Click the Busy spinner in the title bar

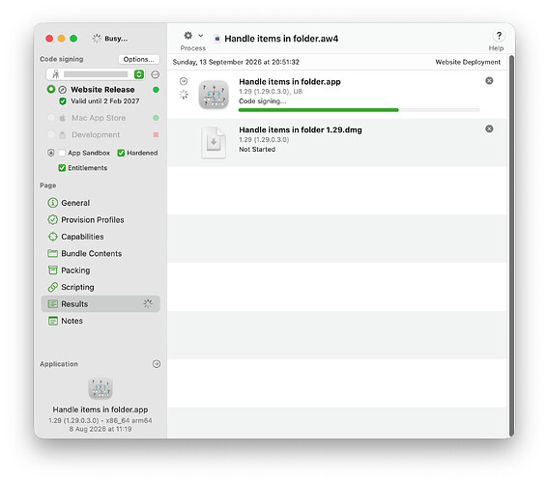97,39
